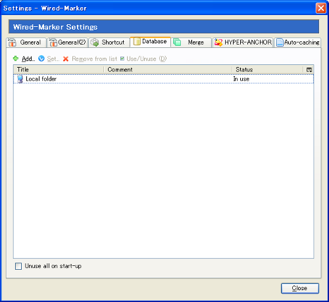
Task: Click the Database tab
Action: tap(150, 41)
